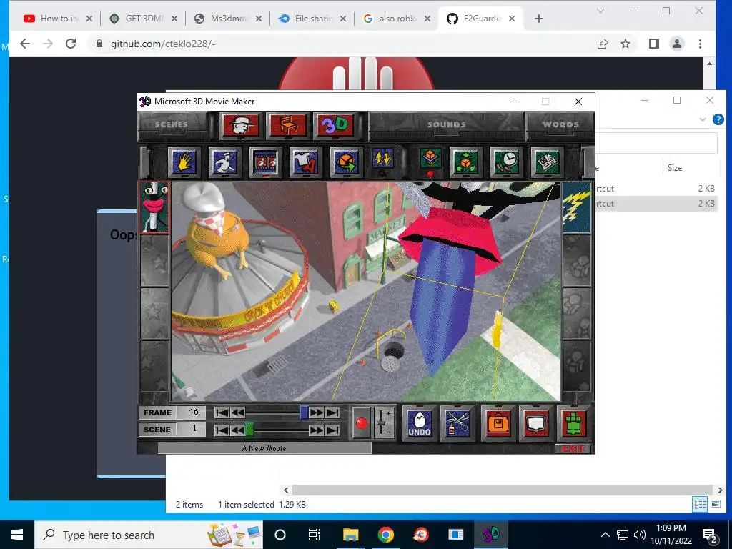This screenshot has height=549, width=732.
Task: Expand the ribbon chevron in File Explorer
Action: tap(702, 119)
